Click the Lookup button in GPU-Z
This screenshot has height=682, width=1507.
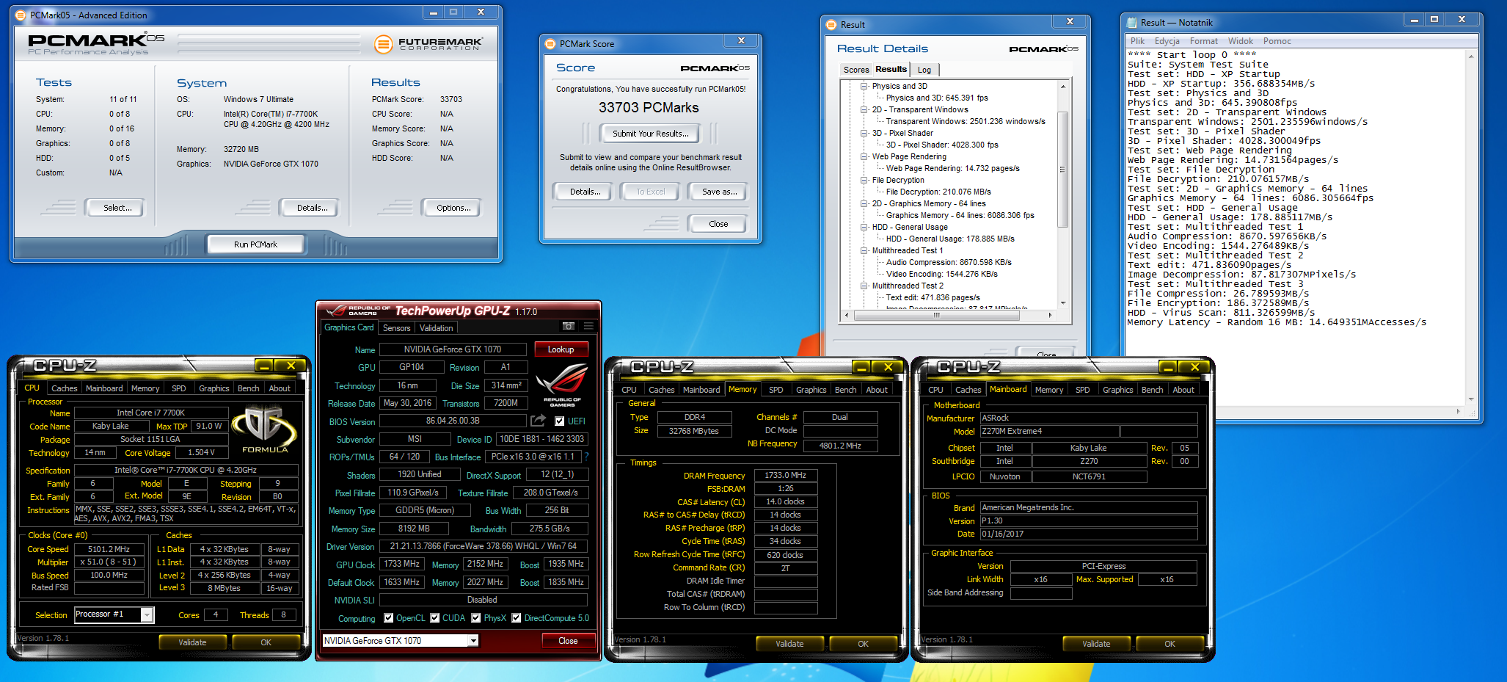coord(561,349)
